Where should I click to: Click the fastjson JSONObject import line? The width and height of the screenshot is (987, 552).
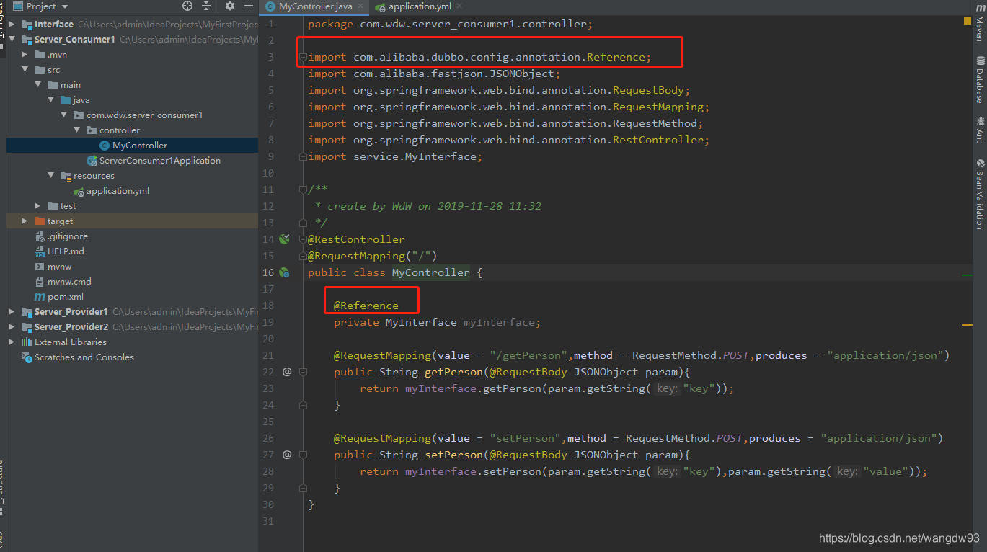point(434,74)
